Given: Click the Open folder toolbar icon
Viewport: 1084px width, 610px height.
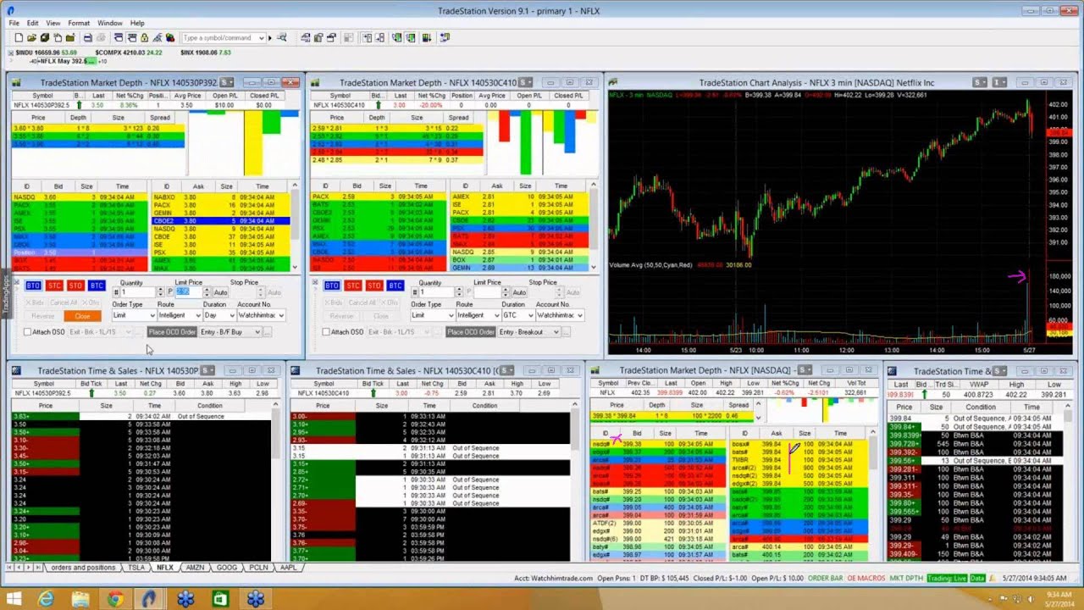Looking at the screenshot, I should pos(31,38).
